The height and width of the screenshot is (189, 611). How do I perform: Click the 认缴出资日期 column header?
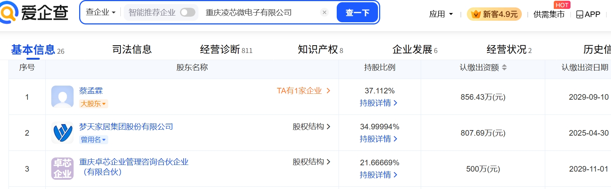585,67
